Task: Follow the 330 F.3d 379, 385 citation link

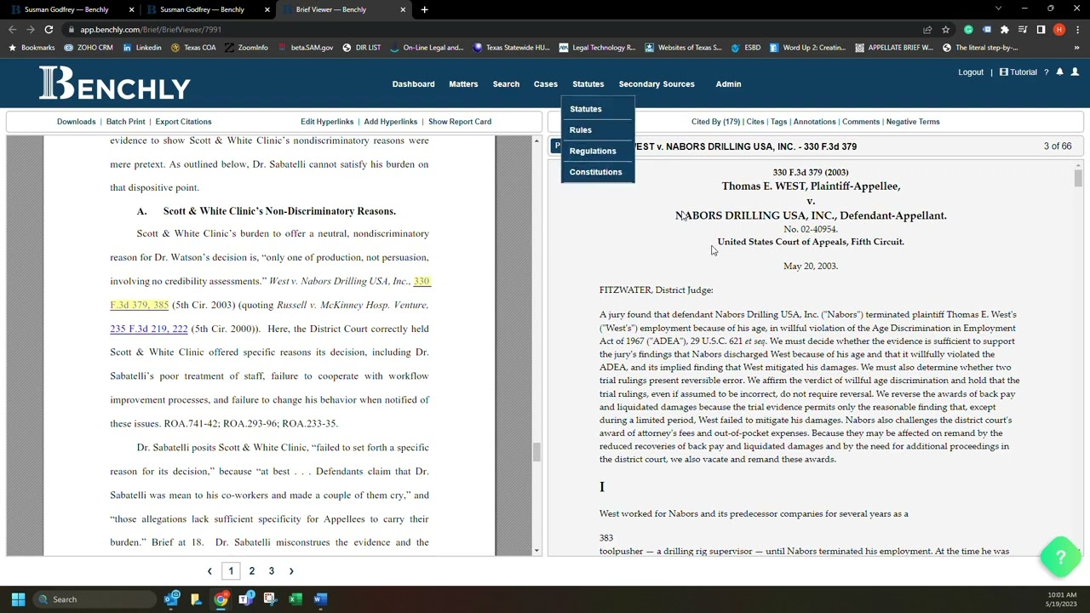Action: 140,305
